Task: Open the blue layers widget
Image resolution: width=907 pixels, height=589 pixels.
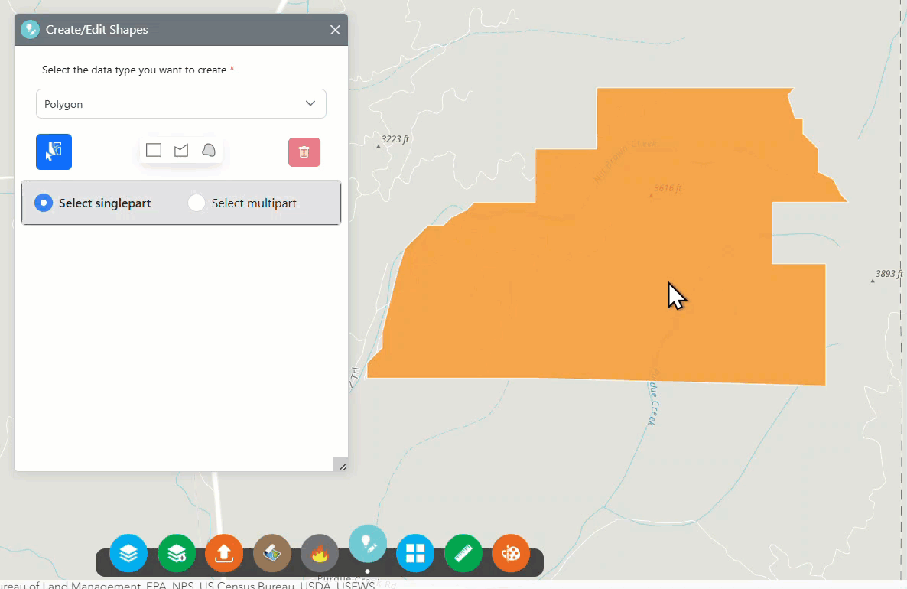Action: [128, 553]
